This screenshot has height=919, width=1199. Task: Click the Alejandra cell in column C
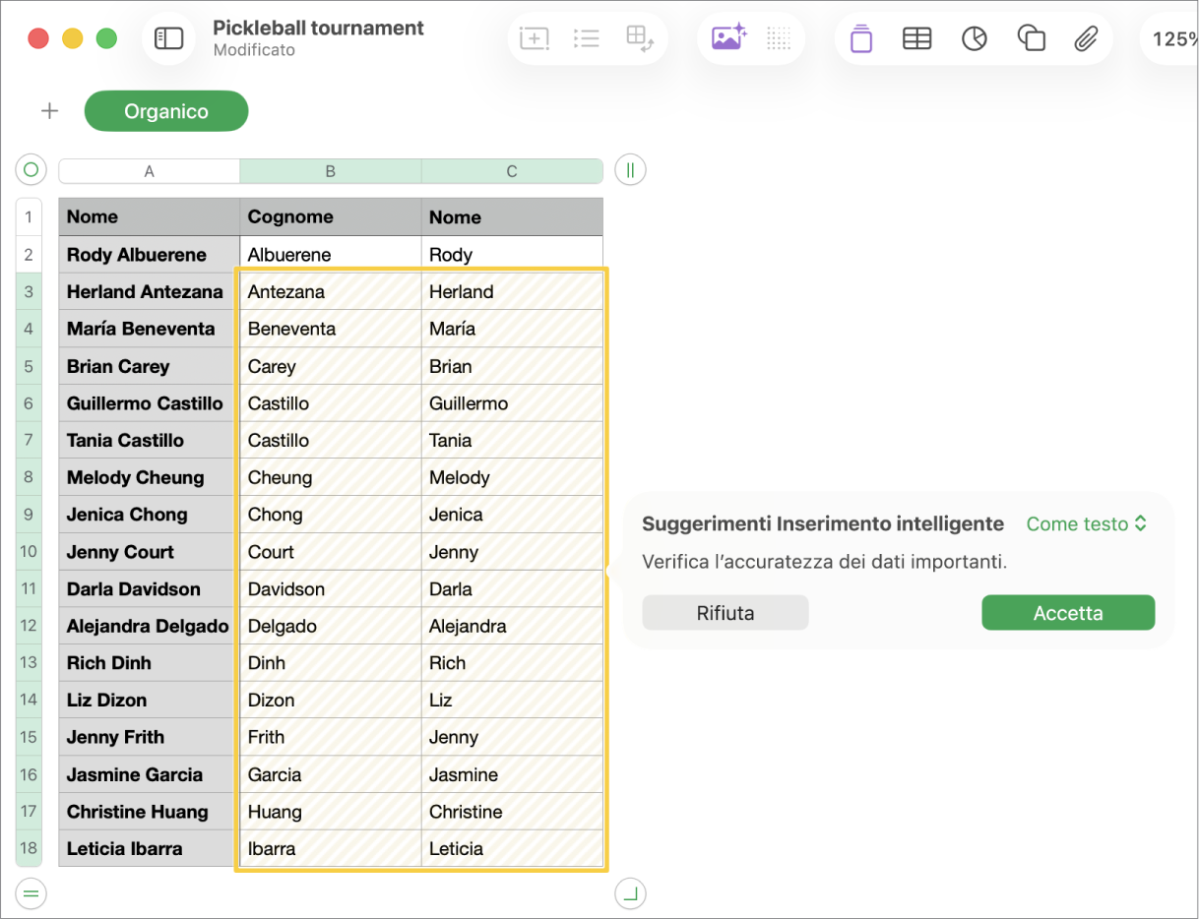tap(512, 626)
